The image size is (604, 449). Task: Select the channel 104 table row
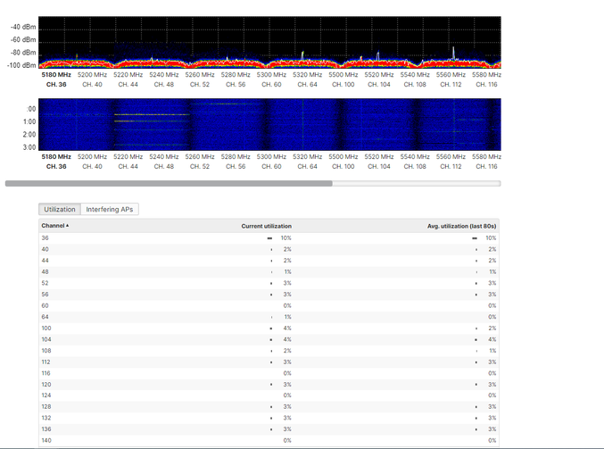coord(269,339)
